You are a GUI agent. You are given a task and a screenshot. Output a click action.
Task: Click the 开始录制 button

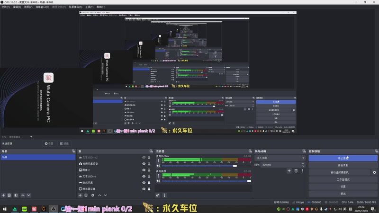pyautogui.click(x=343, y=165)
